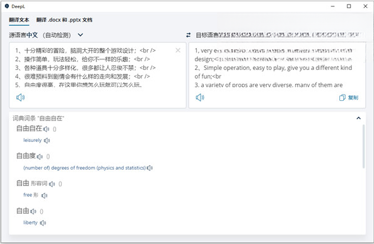Screen dimensions: 374x244
Task: Open the 翻译 .docx 和 .pptx 文档 tab
Action: (x=64, y=20)
